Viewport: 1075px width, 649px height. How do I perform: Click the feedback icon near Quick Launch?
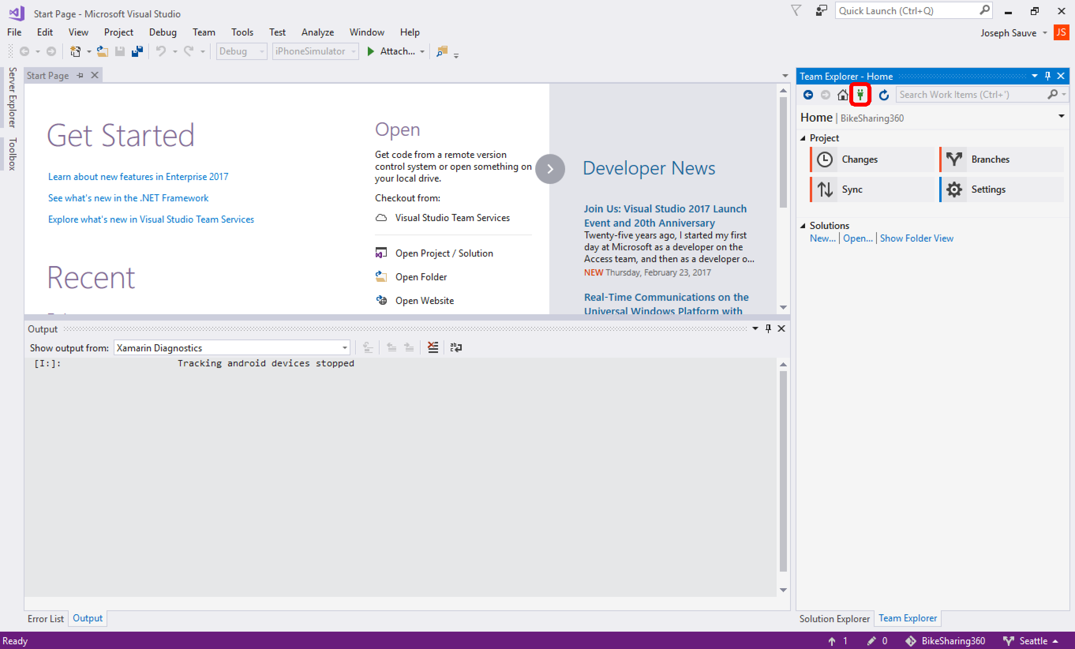pyautogui.click(x=821, y=11)
